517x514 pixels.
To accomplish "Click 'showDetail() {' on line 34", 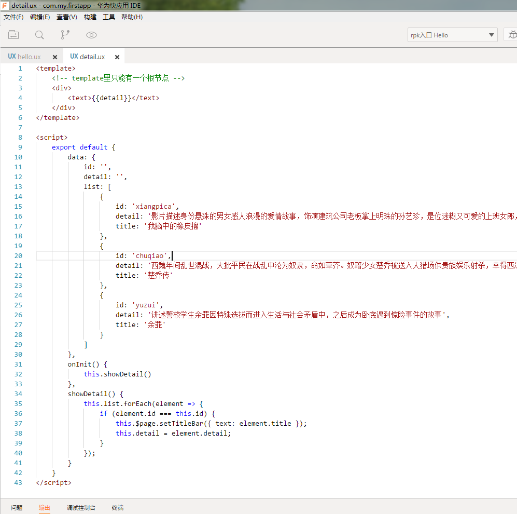I will [95, 394].
